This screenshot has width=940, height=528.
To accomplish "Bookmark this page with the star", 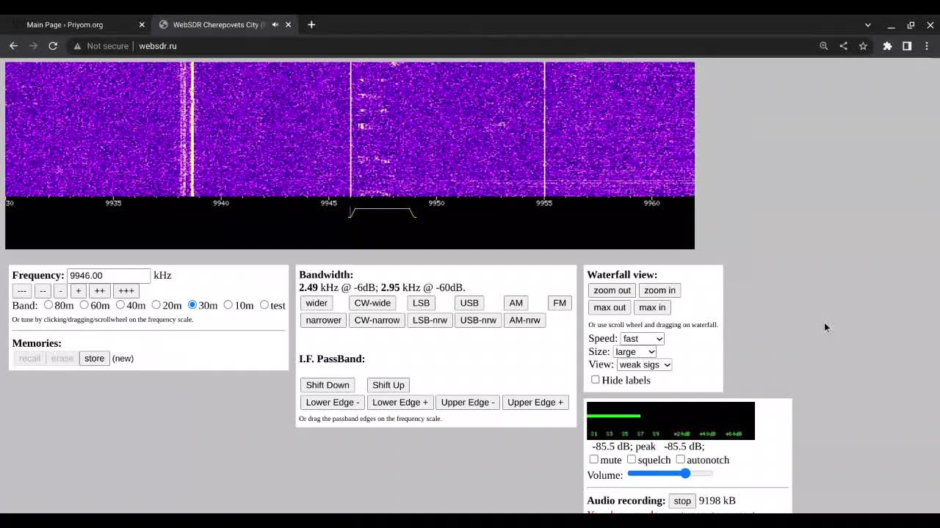I will coord(863,46).
